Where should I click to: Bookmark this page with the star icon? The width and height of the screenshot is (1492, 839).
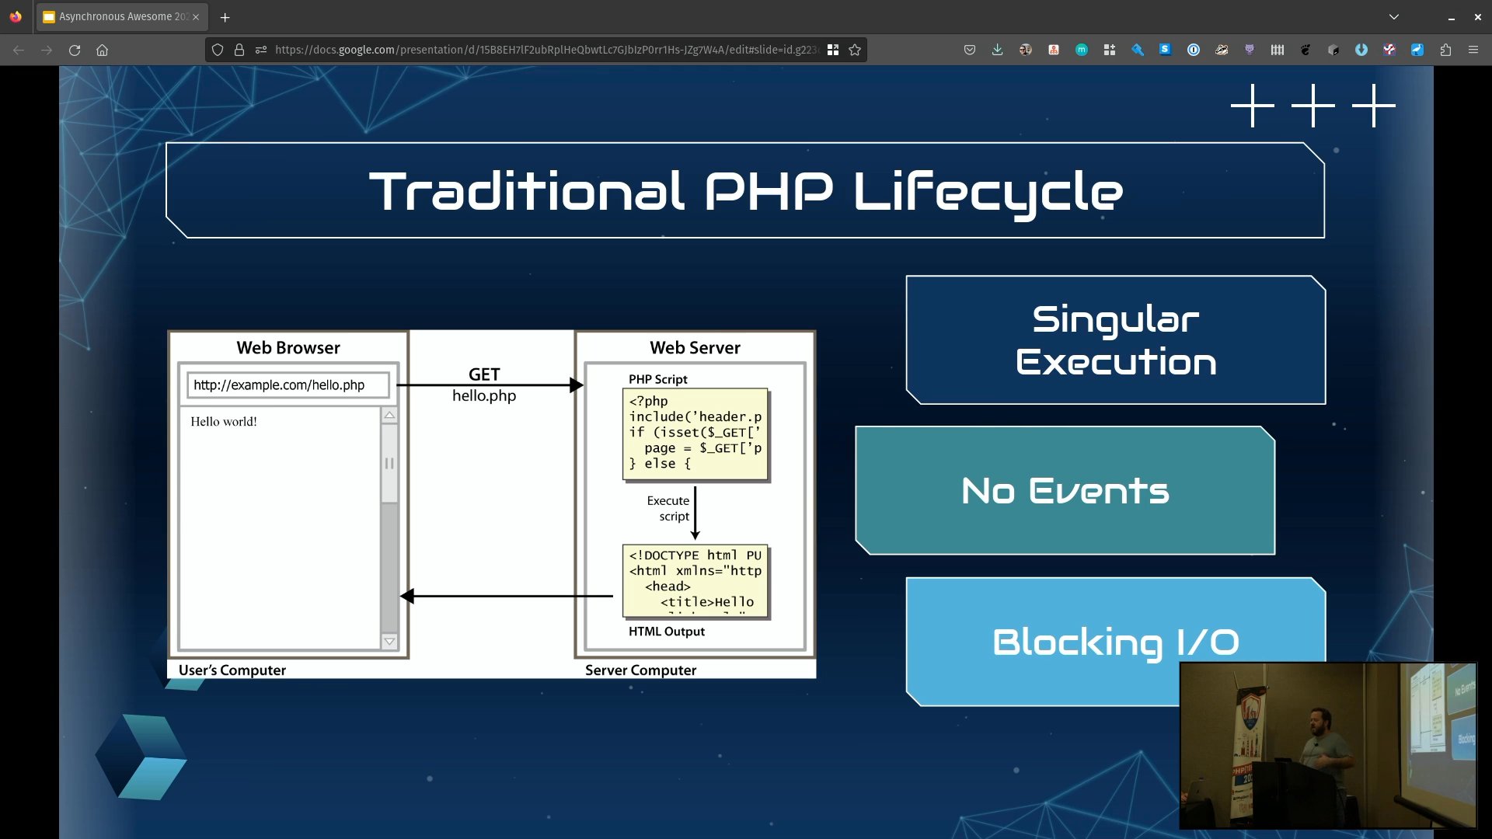coord(855,50)
